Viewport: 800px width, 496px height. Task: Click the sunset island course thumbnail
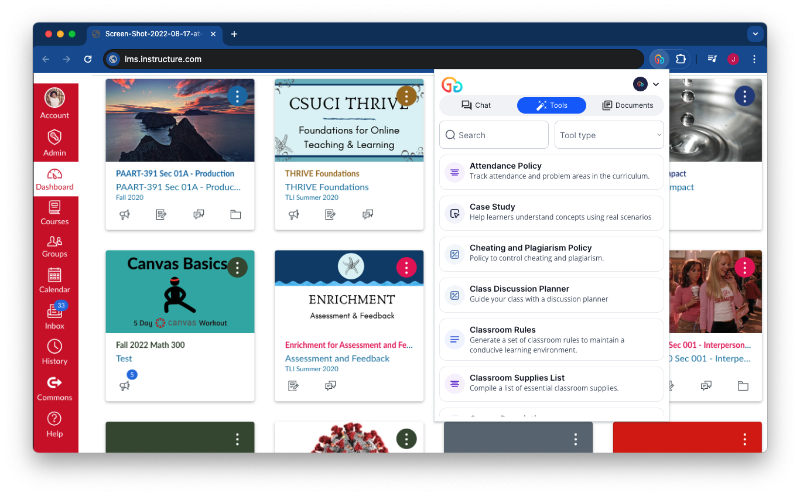coord(180,120)
